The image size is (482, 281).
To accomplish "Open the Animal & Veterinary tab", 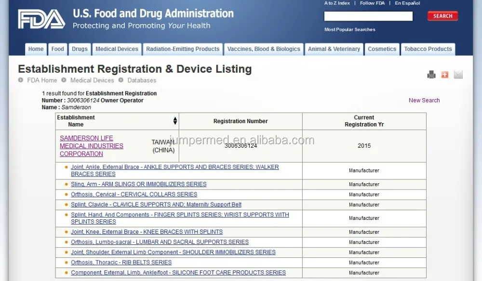I will (334, 49).
